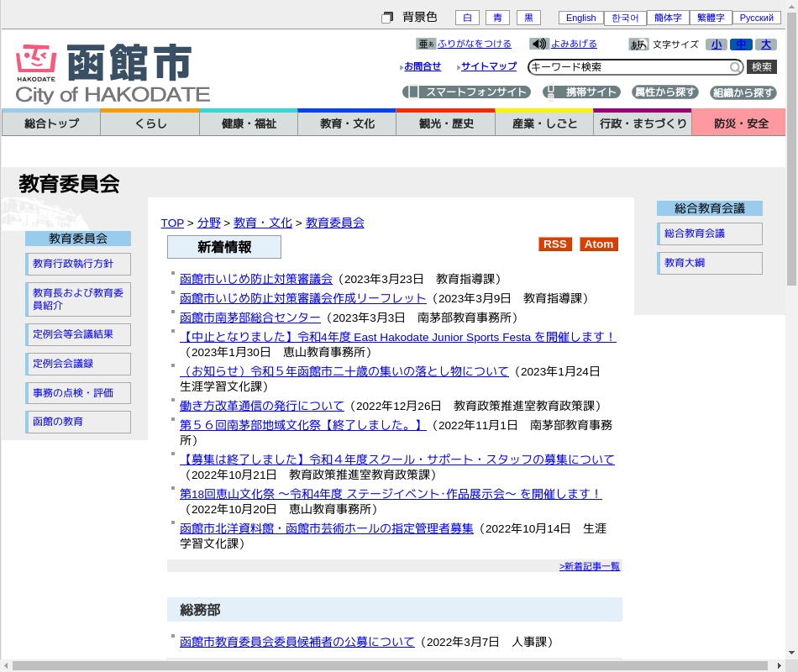Viewport: 798px width, 672px height.
Task: Open the 教育行政執行方針 sidebar item
Action: [x=78, y=264]
